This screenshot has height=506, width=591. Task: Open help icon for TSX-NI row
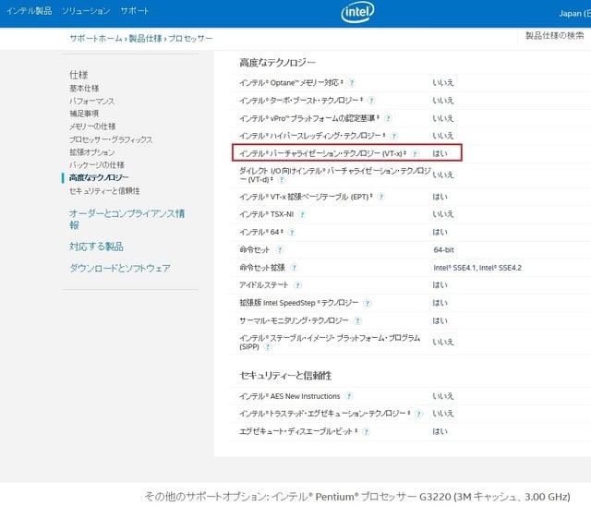coord(302,214)
